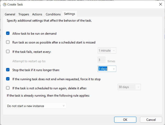Click the restart attempts number field
Screen dimensions: 165x125
click(x=101, y=60)
